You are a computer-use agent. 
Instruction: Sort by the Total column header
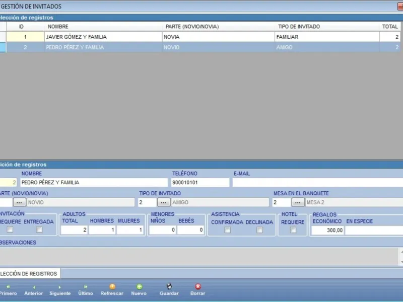coord(389,27)
